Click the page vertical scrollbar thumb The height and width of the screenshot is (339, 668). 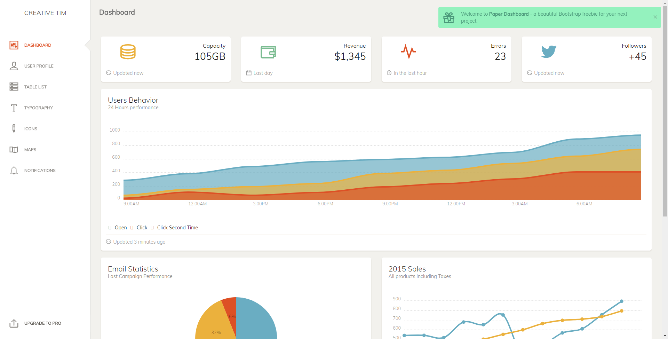point(665,111)
